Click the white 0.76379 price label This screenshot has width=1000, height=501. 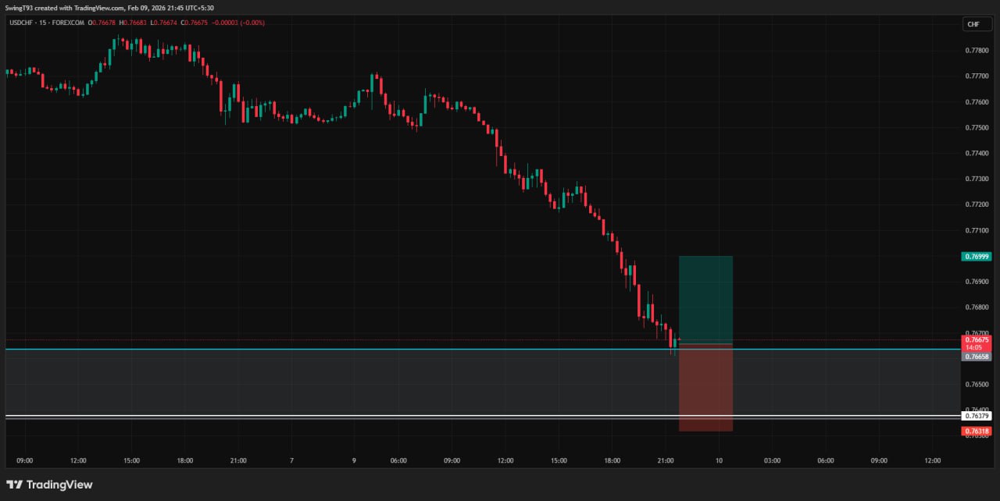pyautogui.click(x=977, y=416)
